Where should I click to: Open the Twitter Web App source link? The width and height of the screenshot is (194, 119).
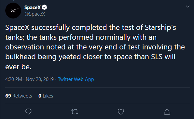tap(76, 79)
